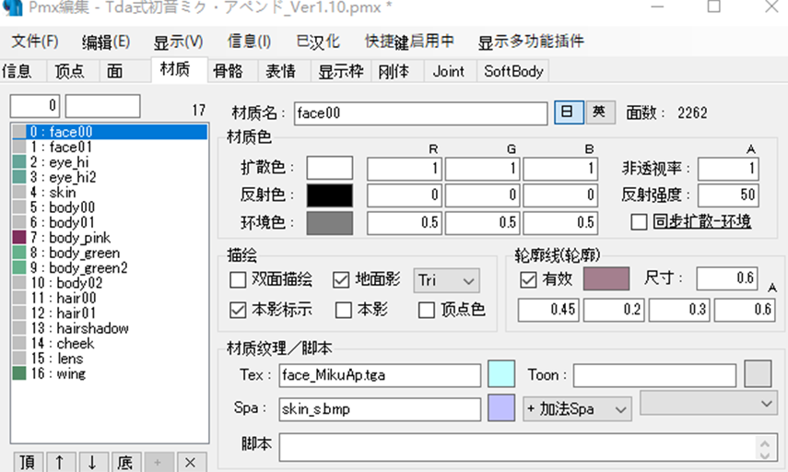The width and height of the screenshot is (788, 472).
Task: Click the 已汉化 menu item
Action: point(318,41)
